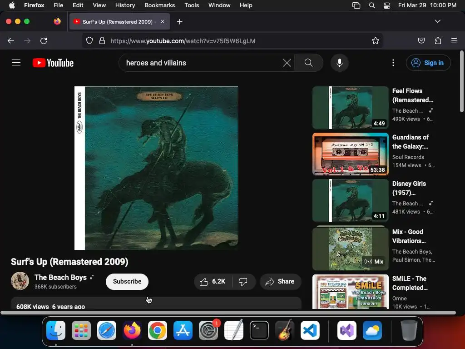
Task: Open Launchpad from the Dock
Action: pyautogui.click(x=81, y=330)
